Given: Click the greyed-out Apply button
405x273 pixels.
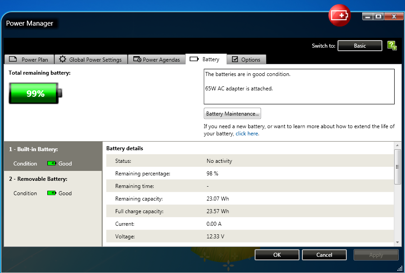Looking at the screenshot, I should [376, 255].
